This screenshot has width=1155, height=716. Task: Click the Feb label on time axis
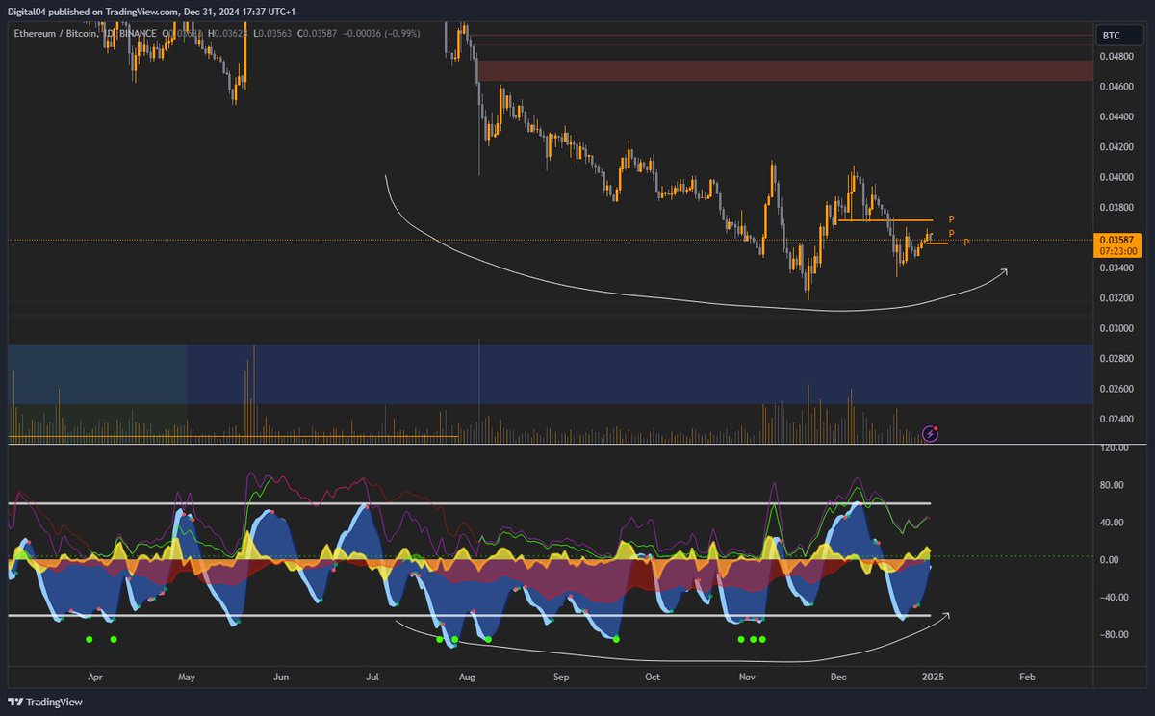(1027, 678)
